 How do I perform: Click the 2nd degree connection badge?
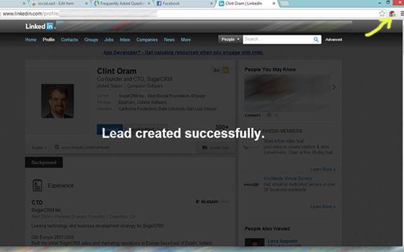click(217, 70)
